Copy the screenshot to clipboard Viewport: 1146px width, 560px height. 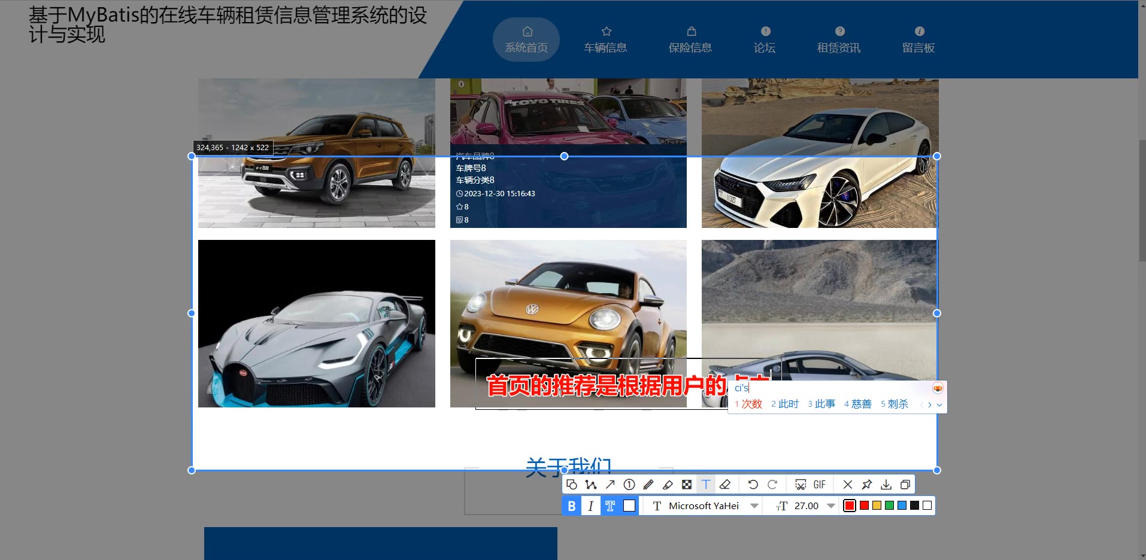click(905, 485)
